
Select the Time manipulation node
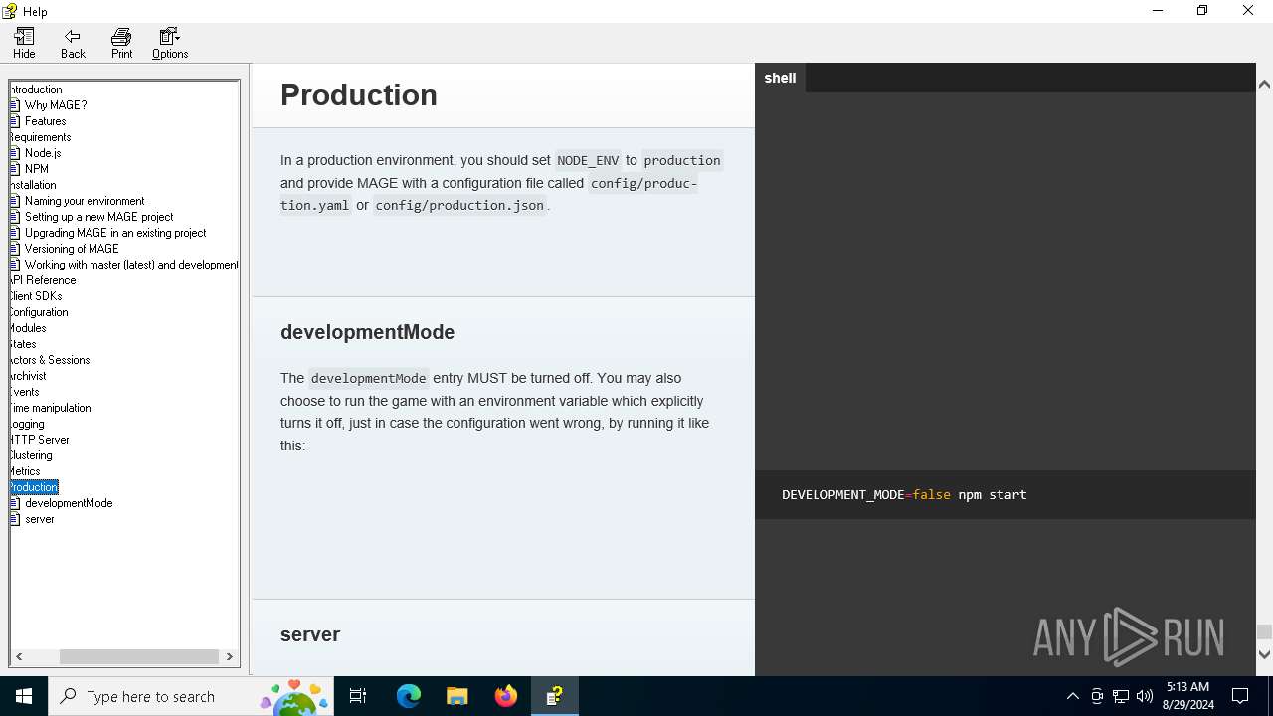click(x=50, y=408)
